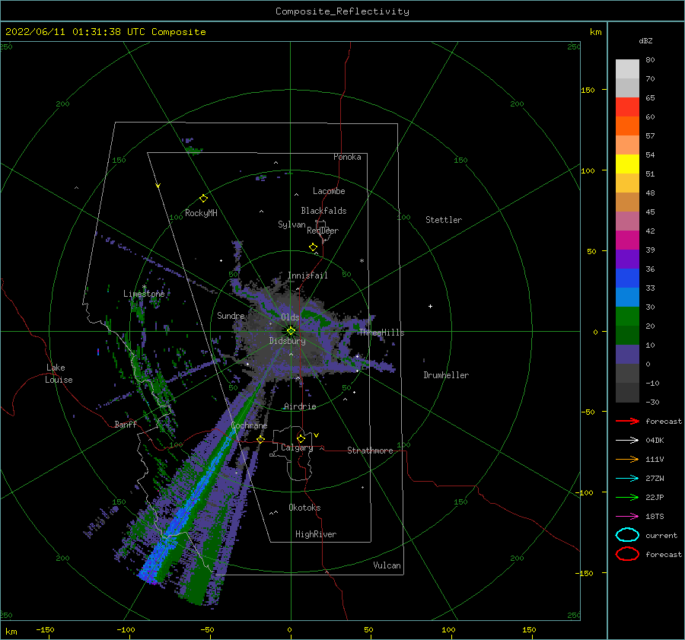Click the red forecast arrow in legend

click(627, 421)
